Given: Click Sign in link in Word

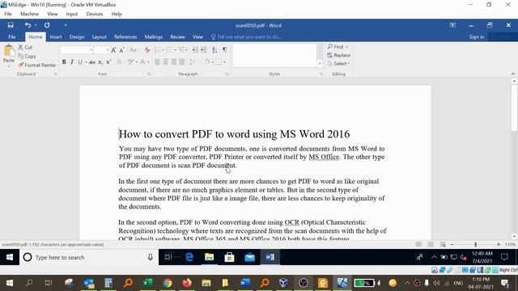Looking at the screenshot, I should [x=477, y=37].
